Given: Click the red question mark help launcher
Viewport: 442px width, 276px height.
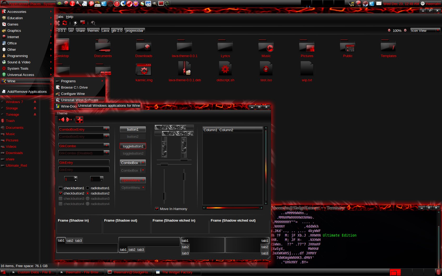Looking at the screenshot, I should point(72,3).
